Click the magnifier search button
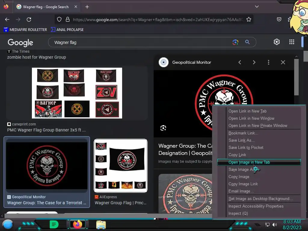Image resolution: width=308 pixels, height=231 pixels. click(247, 42)
